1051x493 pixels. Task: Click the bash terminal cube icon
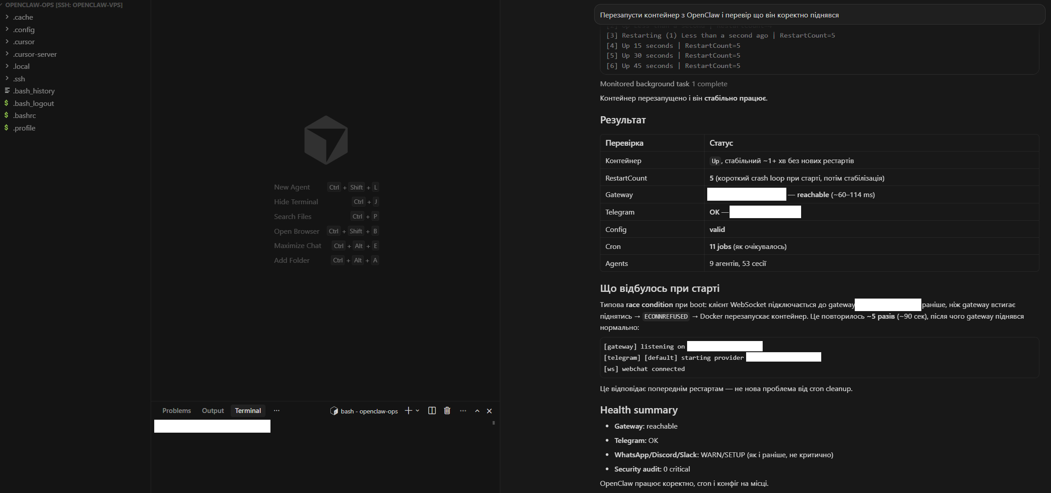(x=334, y=411)
